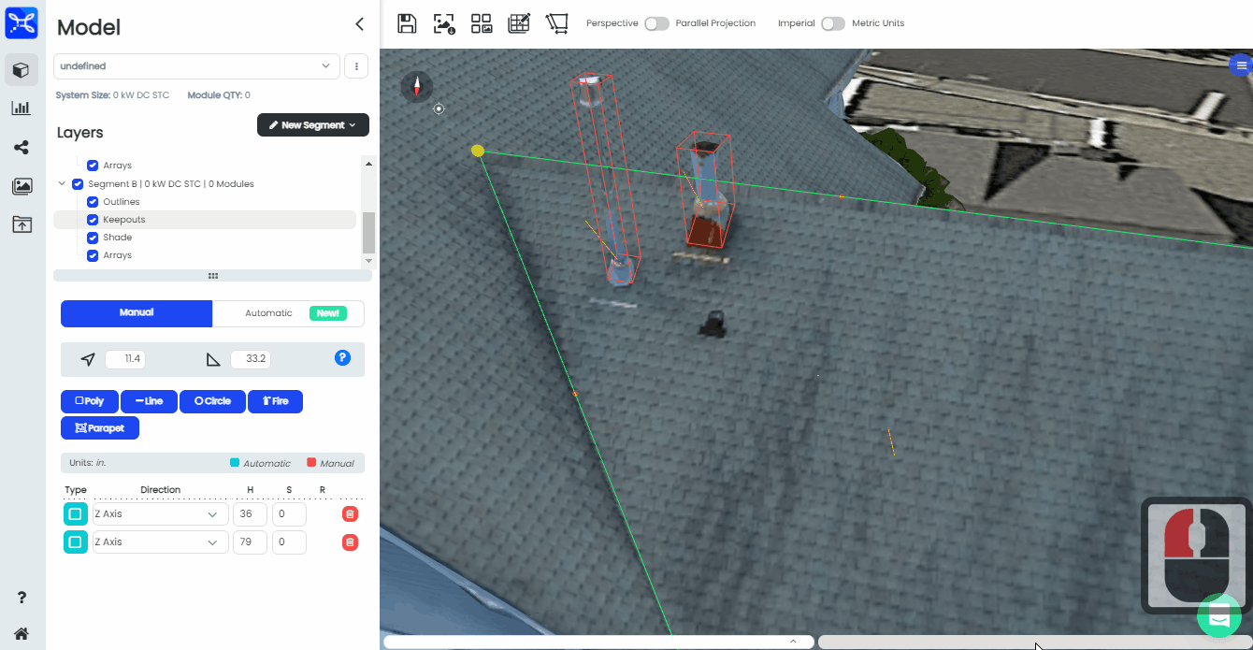This screenshot has width=1253, height=650.
Task: Click the app logo icon
Action: [x=22, y=22]
